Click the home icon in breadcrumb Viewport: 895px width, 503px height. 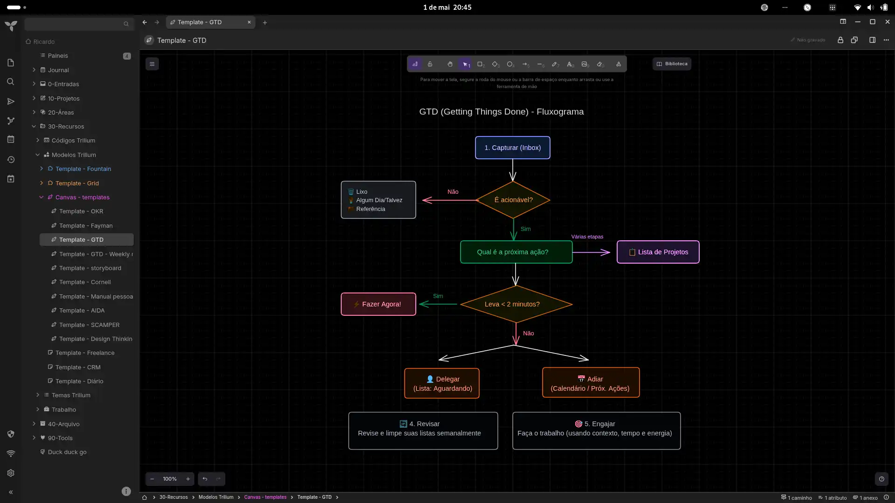coord(145,497)
